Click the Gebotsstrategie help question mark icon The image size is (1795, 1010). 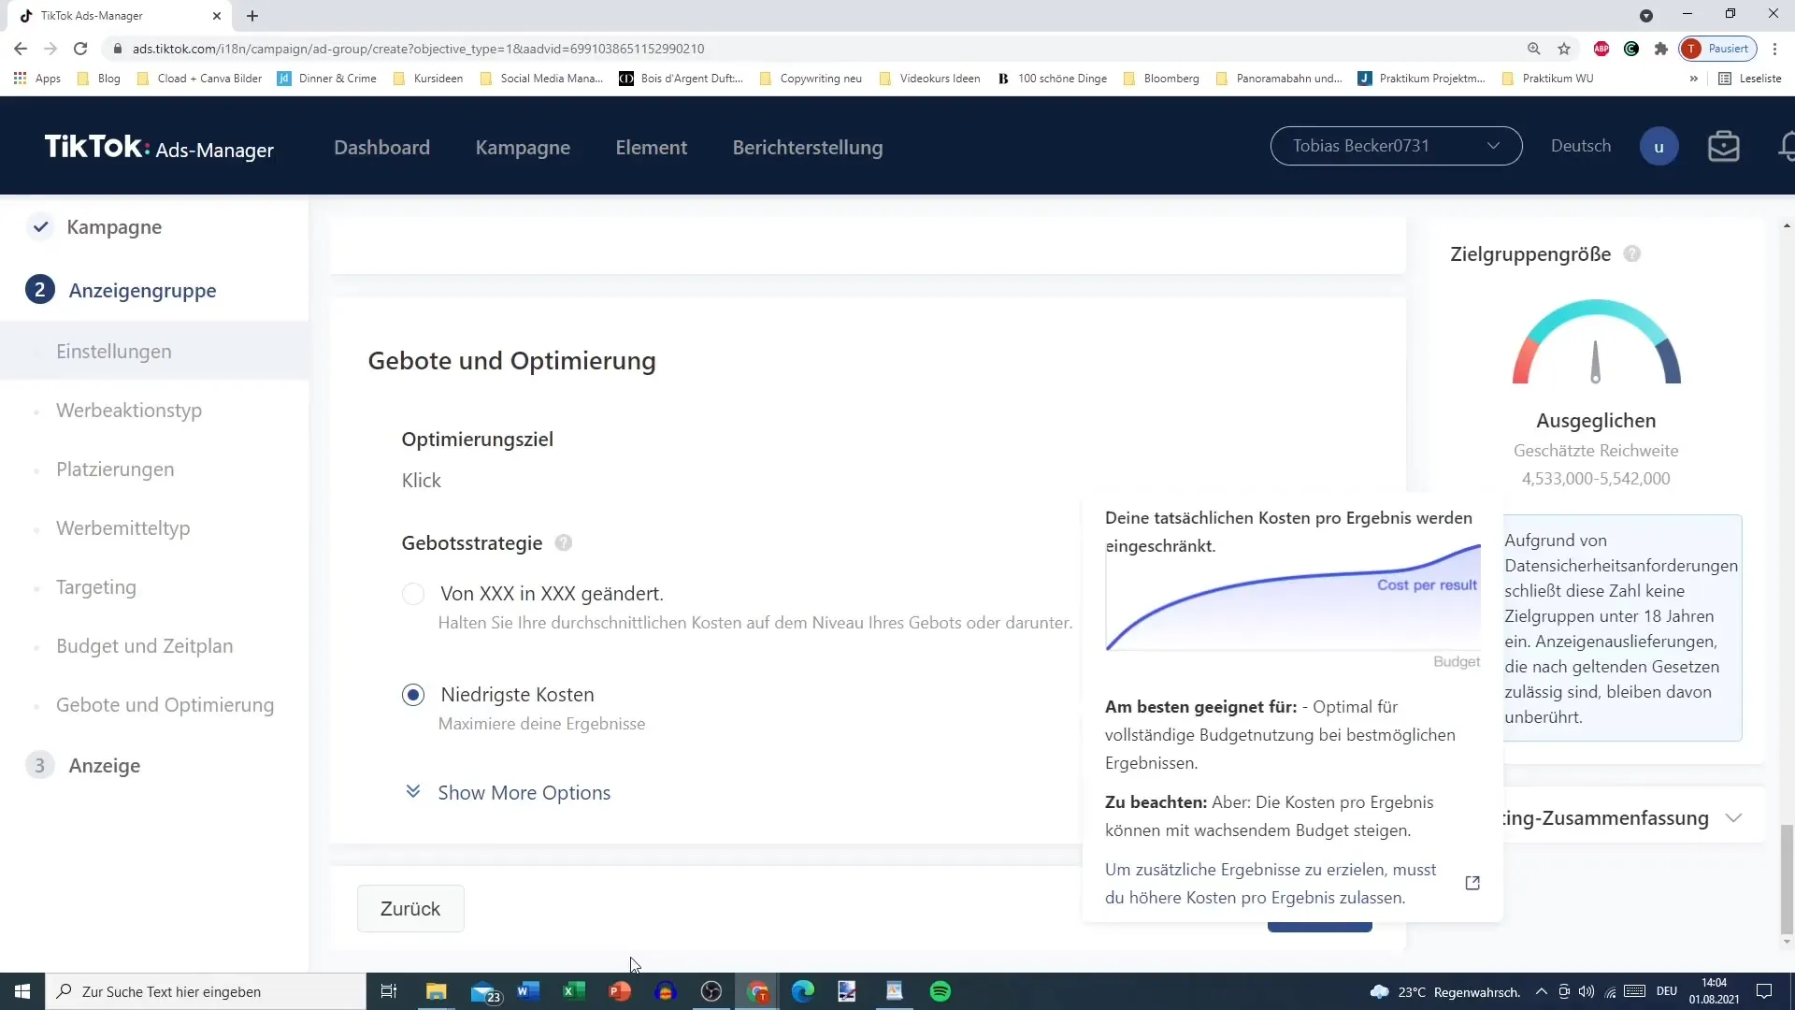point(564,543)
